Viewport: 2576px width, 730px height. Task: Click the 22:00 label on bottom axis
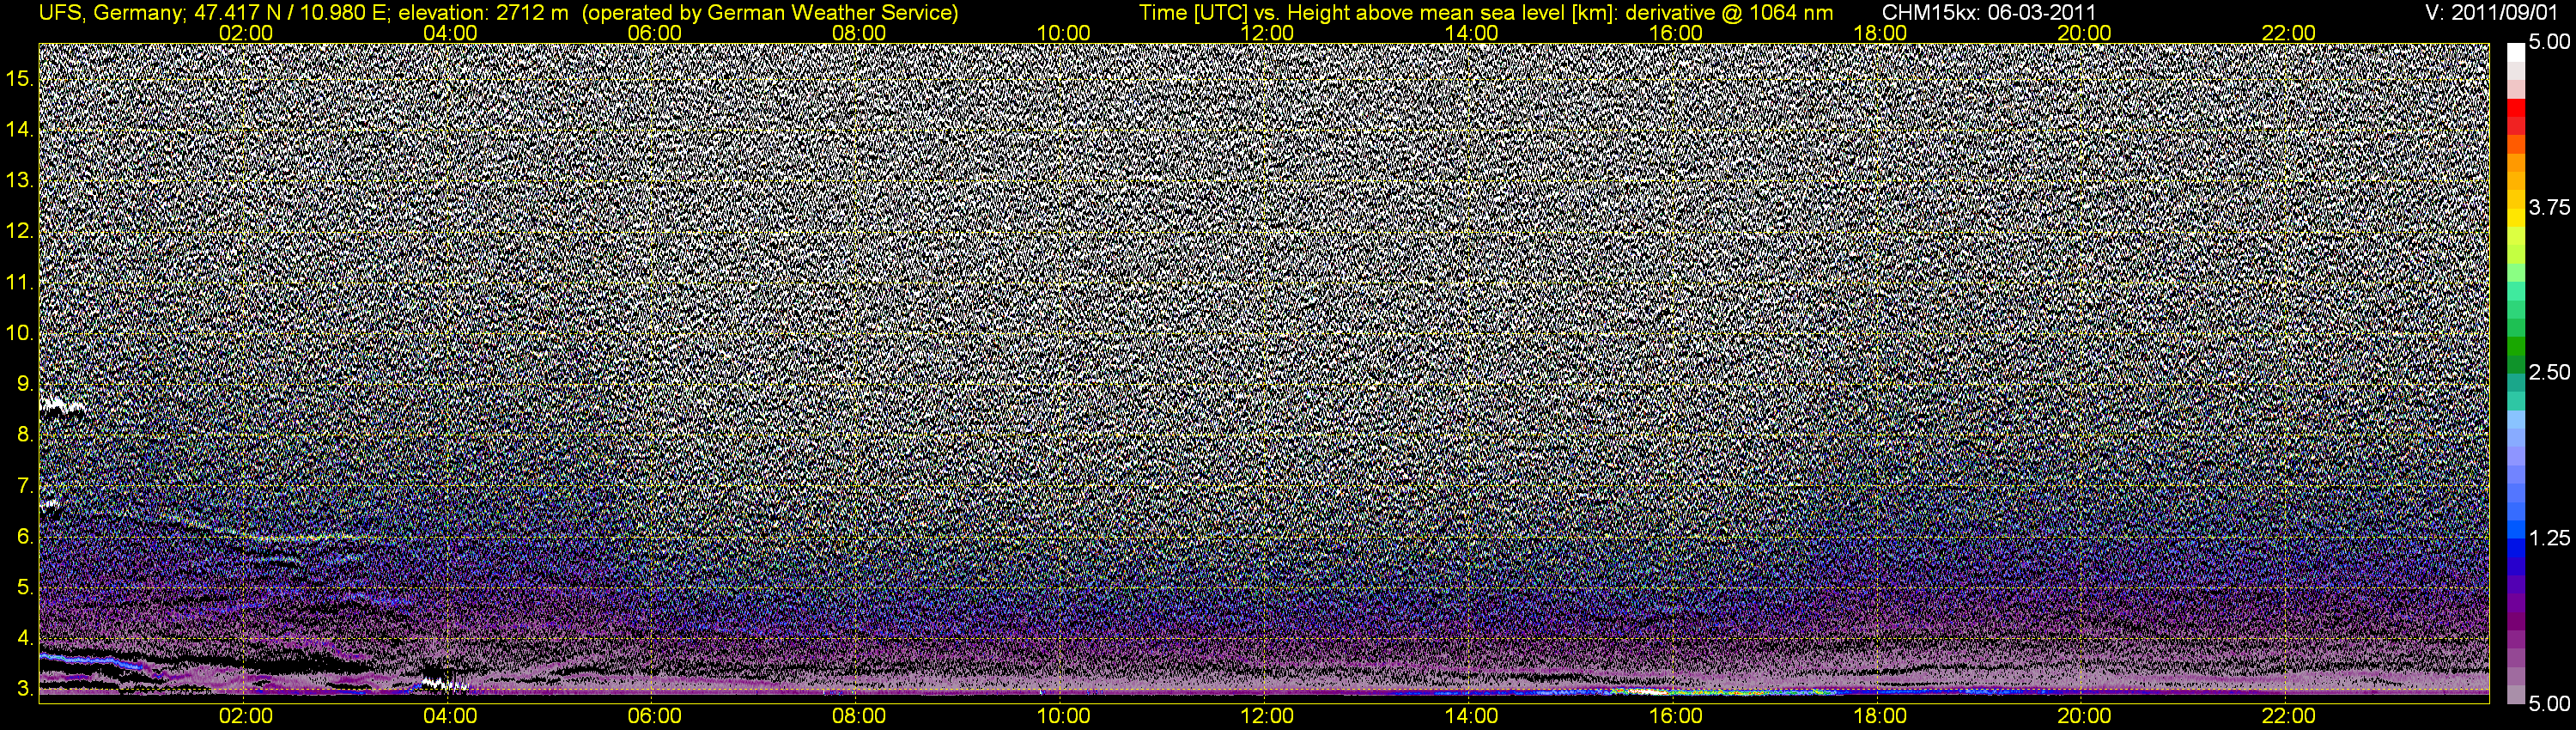pos(2288,716)
